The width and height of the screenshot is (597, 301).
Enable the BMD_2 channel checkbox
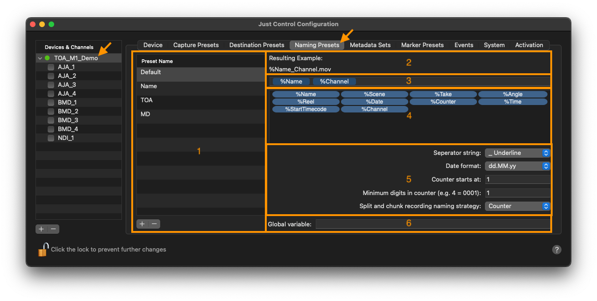[x=51, y=112]
